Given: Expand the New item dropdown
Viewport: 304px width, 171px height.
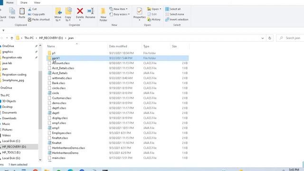Looking at the screenshot, I should pyautogui.click(x=127, y=9).
